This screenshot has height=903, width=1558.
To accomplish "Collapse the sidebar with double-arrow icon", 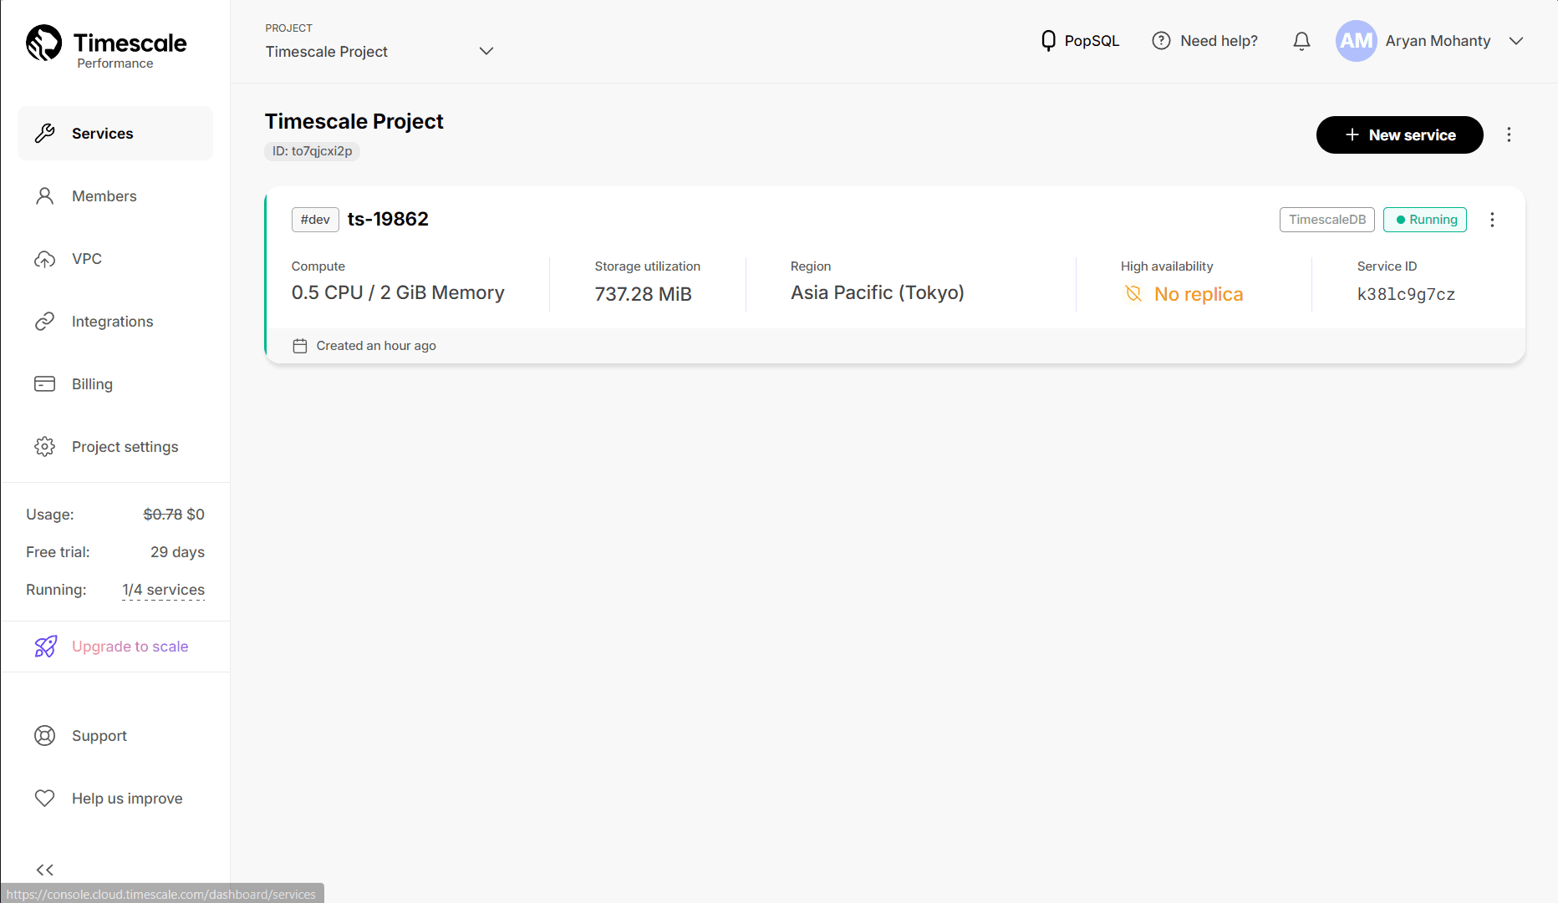I will click(45, 870).
